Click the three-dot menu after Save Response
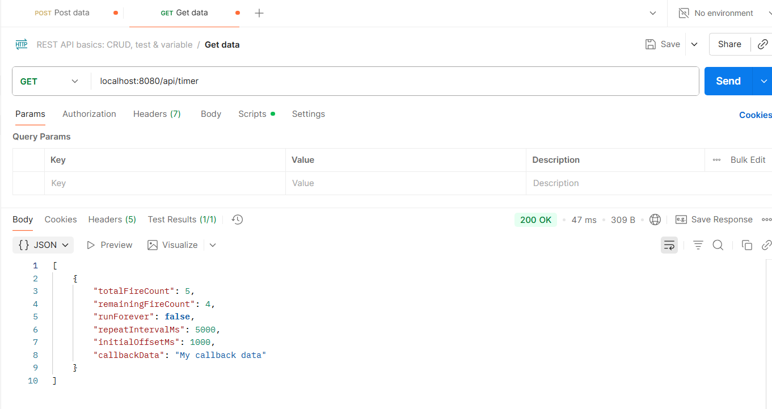Image resolution: width=772 pixels, height=409 pixels. [x=766, y=220]
